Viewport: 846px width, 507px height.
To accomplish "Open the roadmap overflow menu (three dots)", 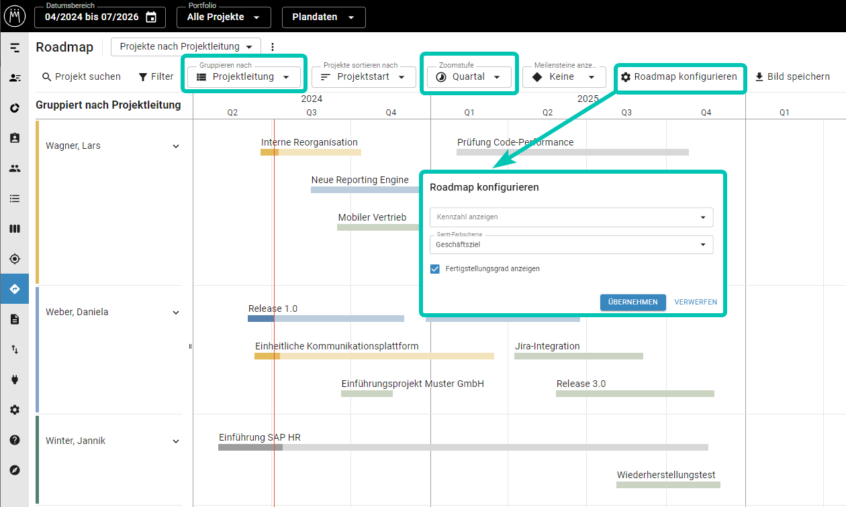I will 272,46.
